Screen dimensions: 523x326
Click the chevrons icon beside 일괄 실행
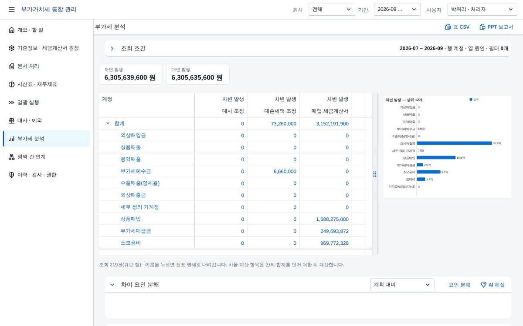12,103
